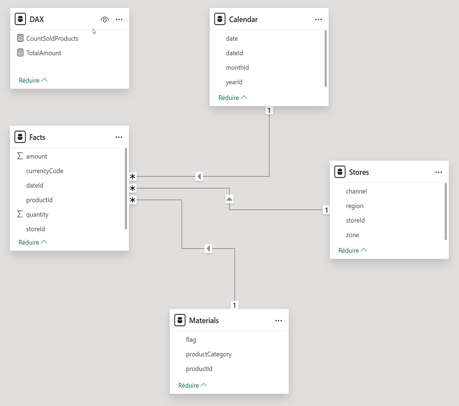The image size is (459, 406).
Task: Select the productCategory field in Materials
Action: 208,354
